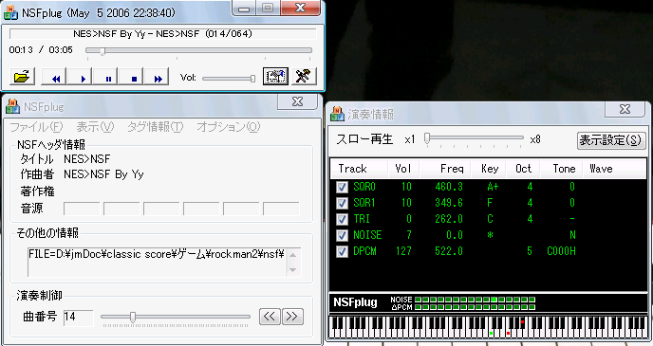Click NSFplug app icon in title bar
This screenshot has width=653, height=346.
(10, 13)
